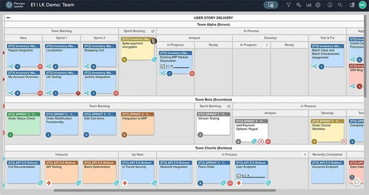Expand red chevron on Place Order card
This screenshot has height=195, width=369.
[230, 183]
